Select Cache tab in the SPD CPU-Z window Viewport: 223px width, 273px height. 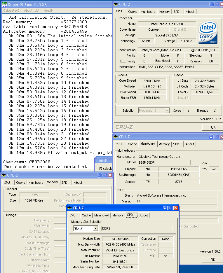(86, 215)
